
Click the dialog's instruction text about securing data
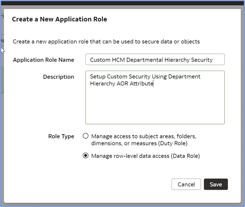pyautogui.click(x=106, y=42)
